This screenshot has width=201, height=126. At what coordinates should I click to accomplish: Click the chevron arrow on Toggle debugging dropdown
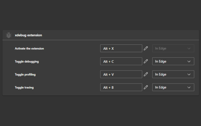click(x=189, y=61)
